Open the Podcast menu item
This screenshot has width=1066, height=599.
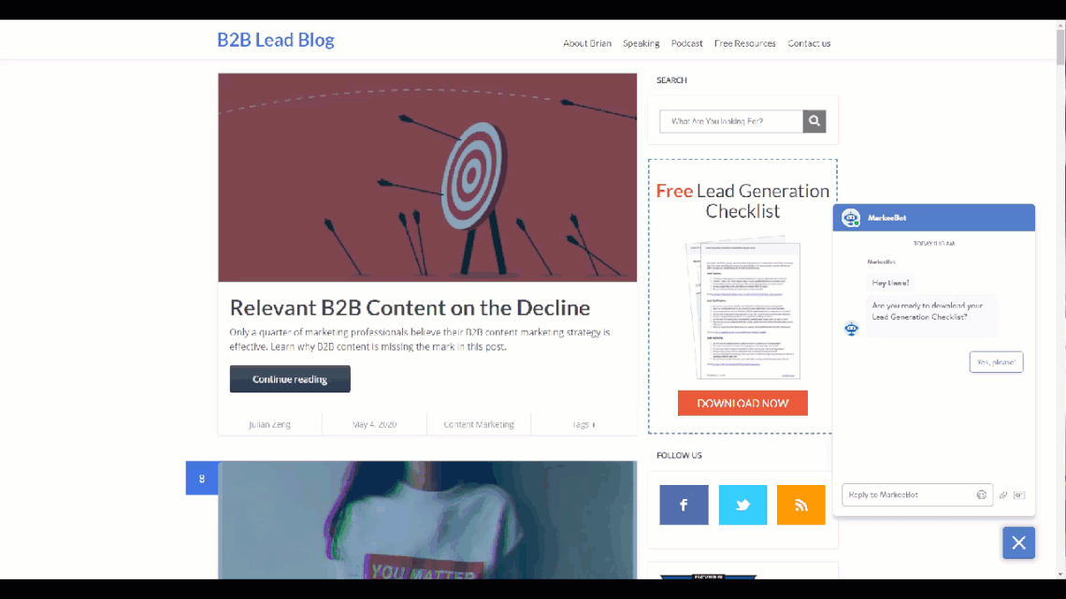click(x=686, y=44)
